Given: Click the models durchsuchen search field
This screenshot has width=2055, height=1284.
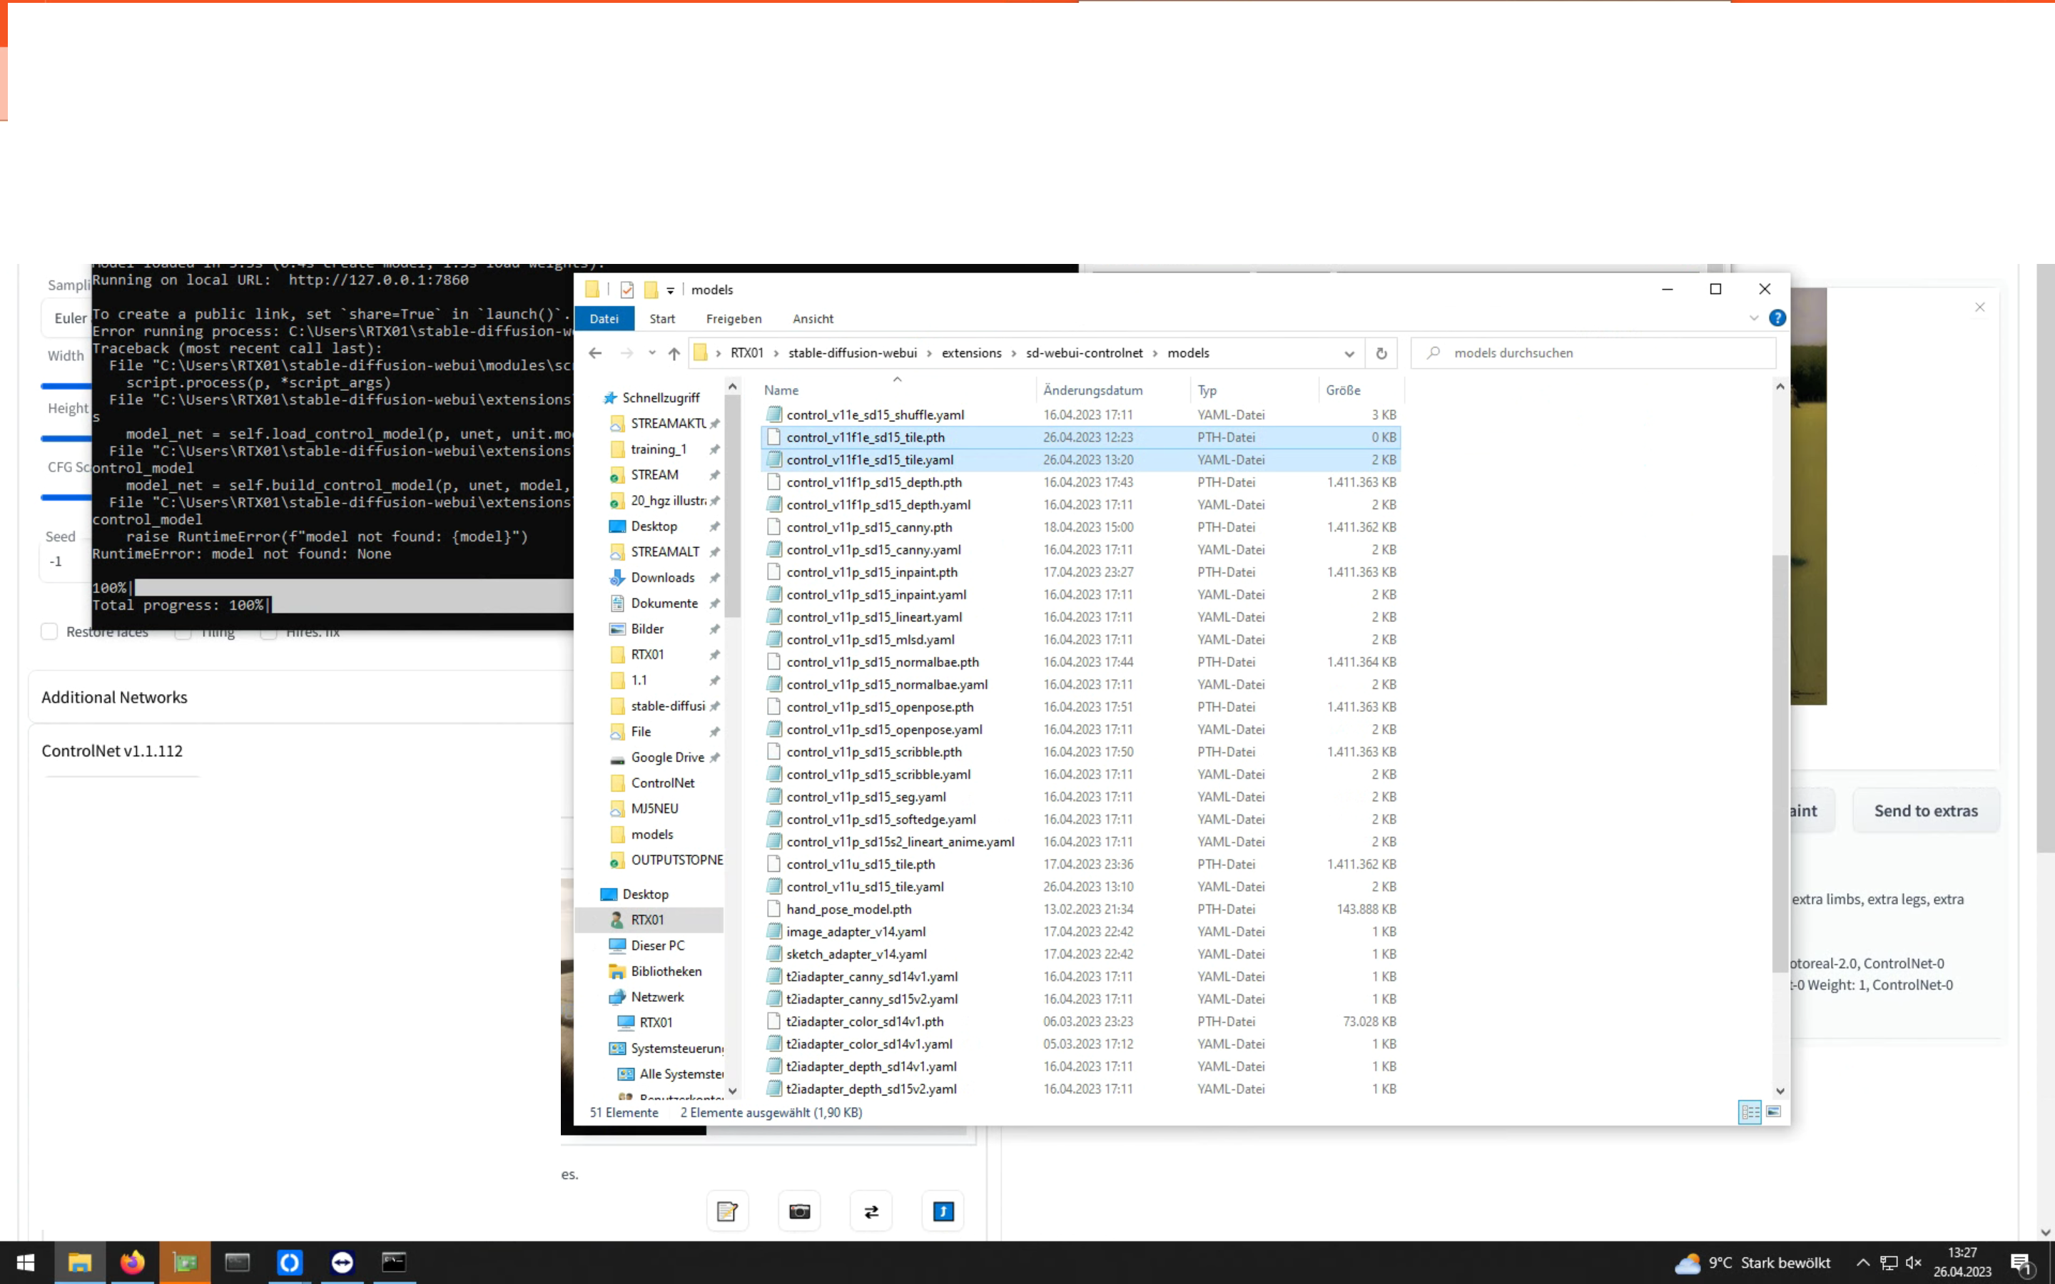Looking at the screenshot, I should point(1593,353).
